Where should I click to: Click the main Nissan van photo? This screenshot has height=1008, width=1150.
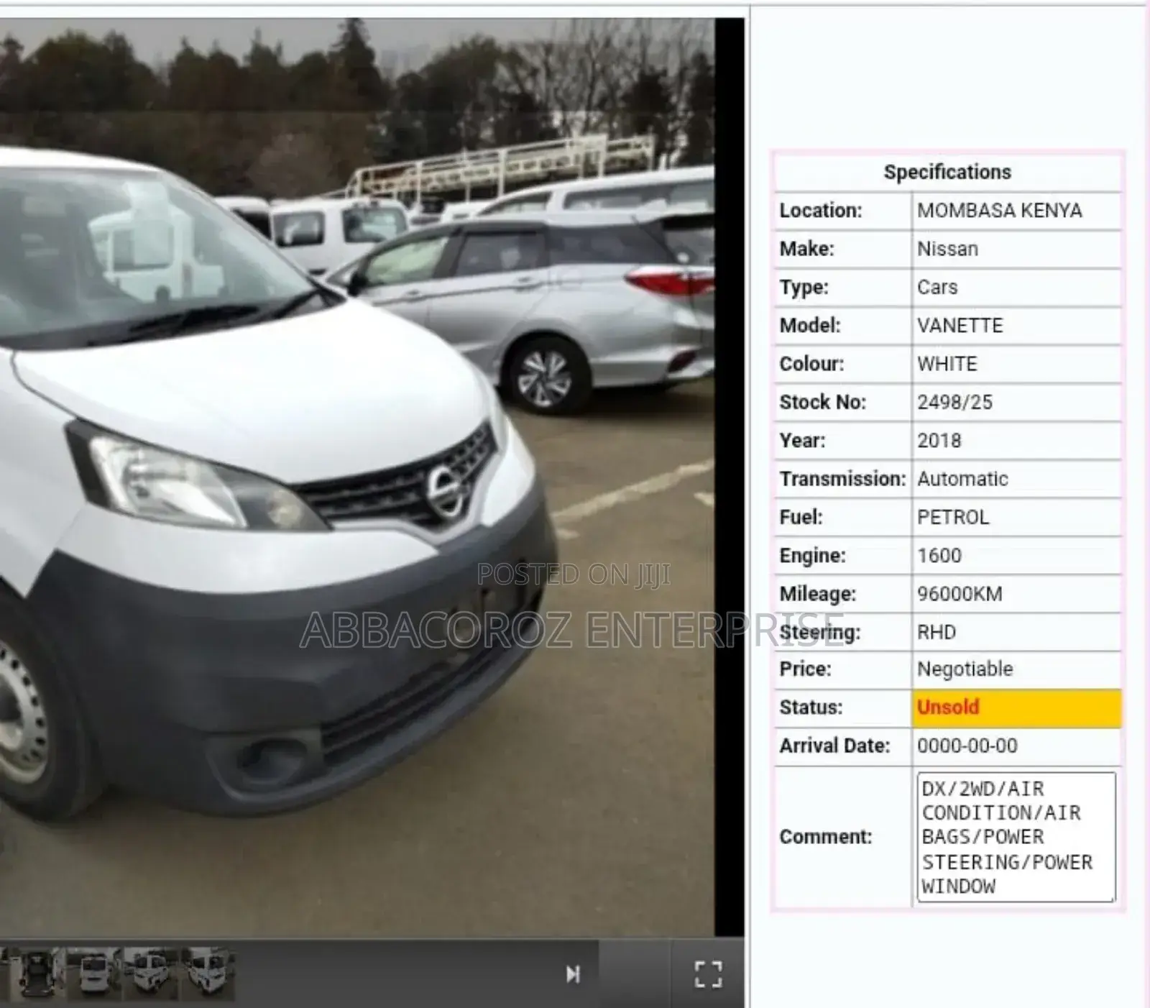click(x=357, y=477)
